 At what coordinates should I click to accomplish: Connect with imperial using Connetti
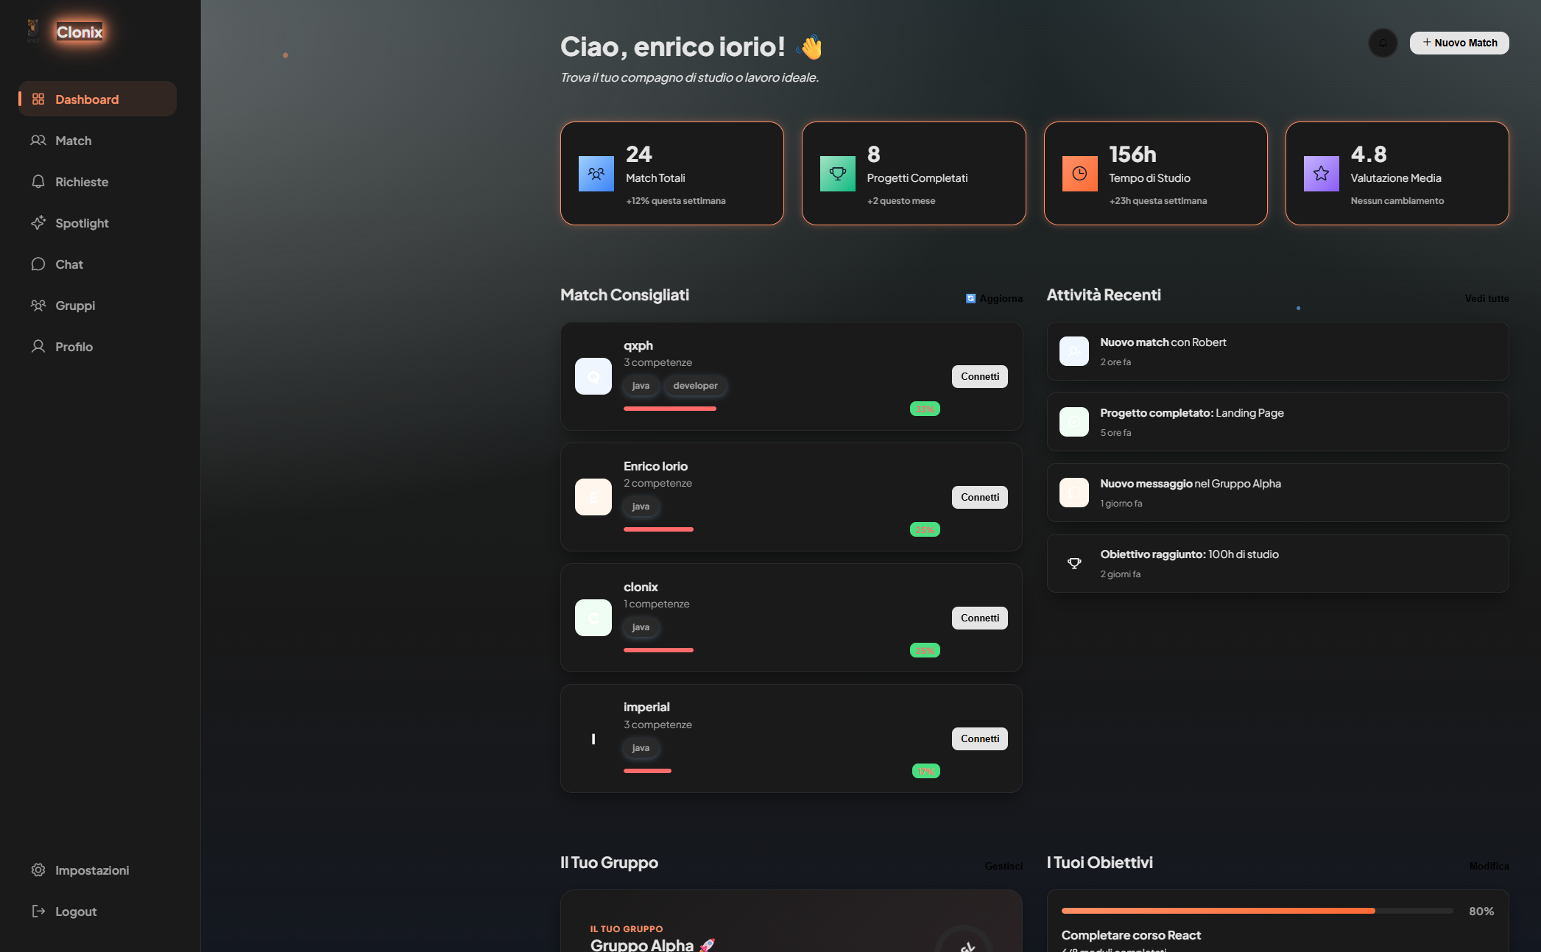(980, 738)
